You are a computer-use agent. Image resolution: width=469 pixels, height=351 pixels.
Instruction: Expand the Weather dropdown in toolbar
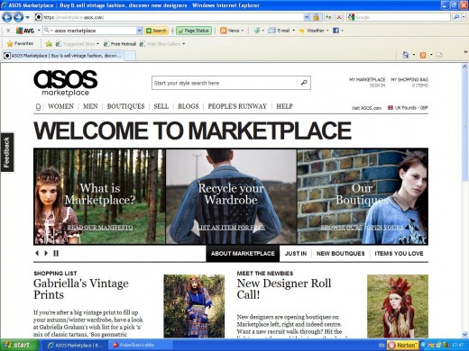[327, 31]
